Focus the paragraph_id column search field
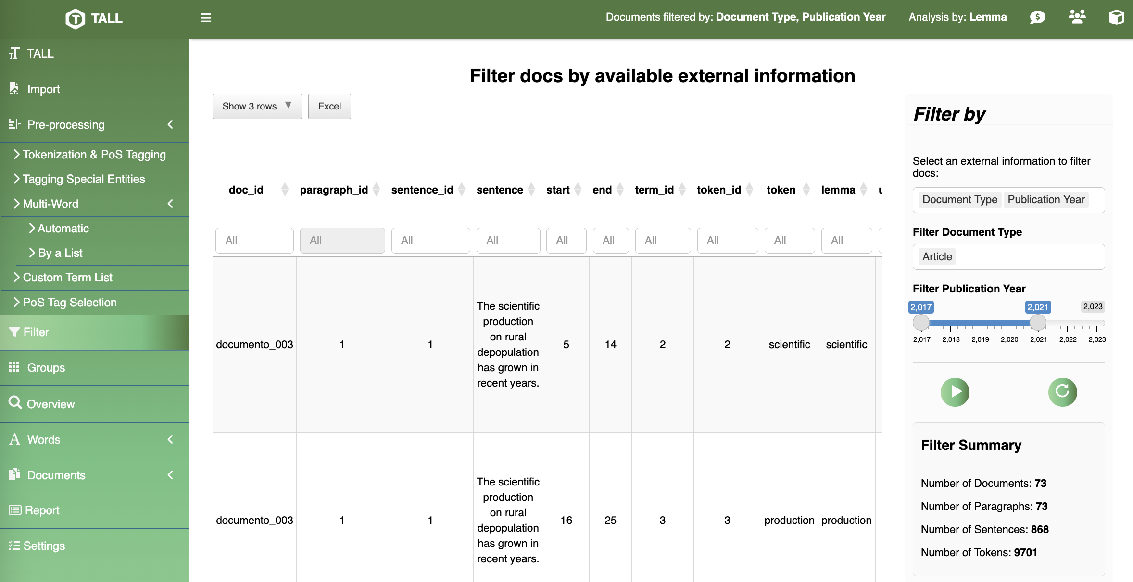This screenshot has height=582, width=1133. coord(342,240)
